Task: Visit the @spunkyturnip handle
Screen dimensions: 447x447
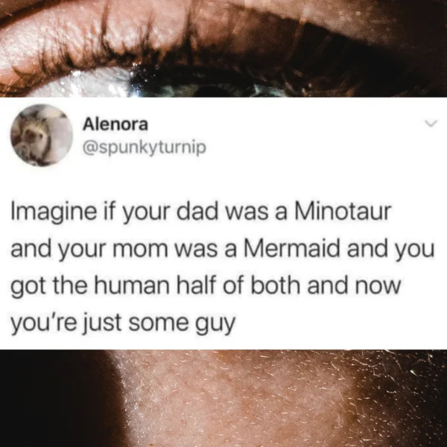Action: 145,148
